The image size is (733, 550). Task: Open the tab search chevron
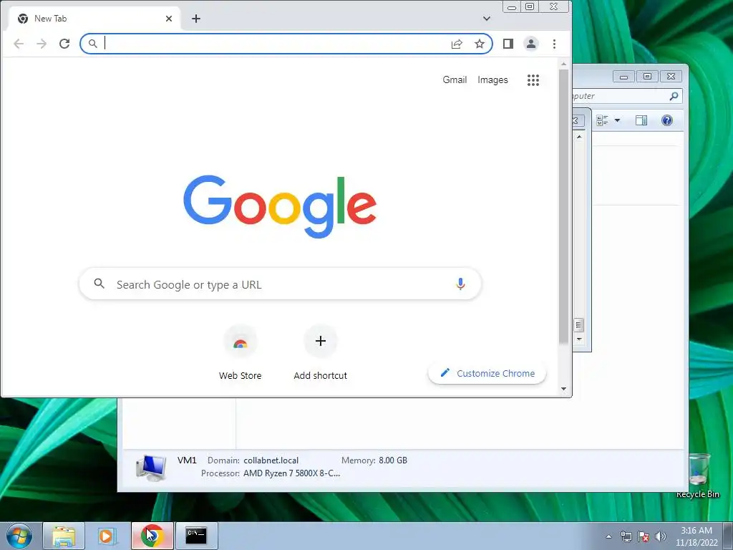coord(487,19)
